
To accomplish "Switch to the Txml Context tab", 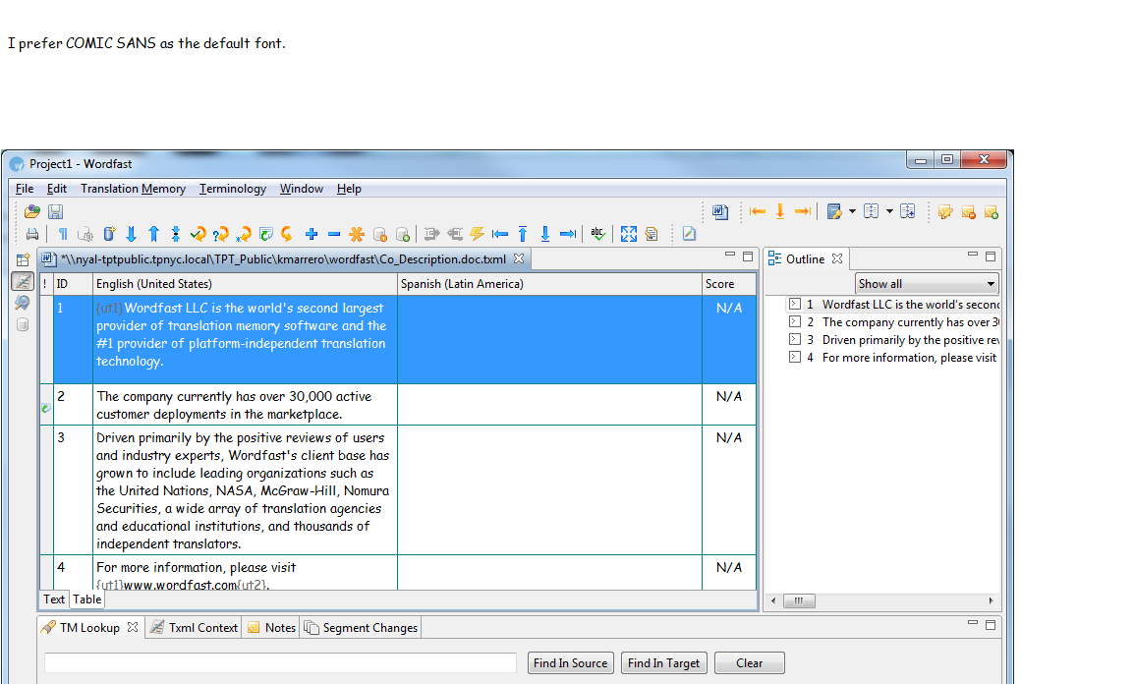I will point(195,628).
